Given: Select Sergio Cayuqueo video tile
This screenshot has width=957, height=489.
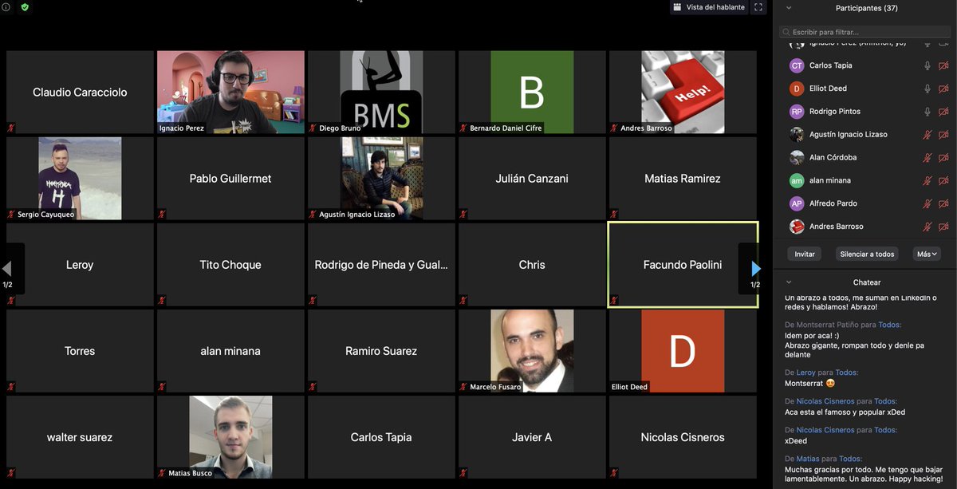Looking at the screenshot, I should (80, 179).
